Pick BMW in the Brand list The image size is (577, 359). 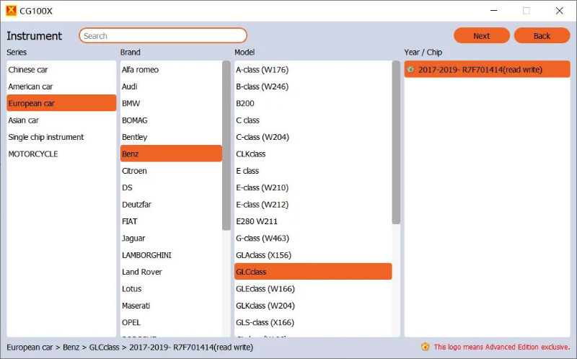[x=131, y=104]
